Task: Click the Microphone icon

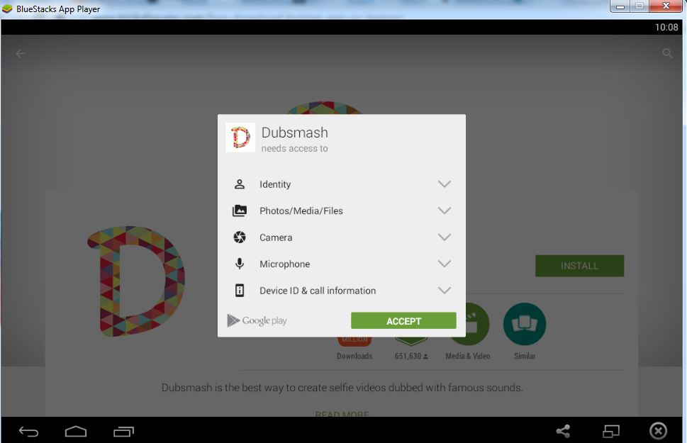Action: 239,264
